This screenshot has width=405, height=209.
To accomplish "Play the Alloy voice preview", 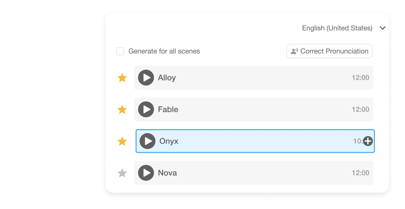I will click(x=146, y=78).
